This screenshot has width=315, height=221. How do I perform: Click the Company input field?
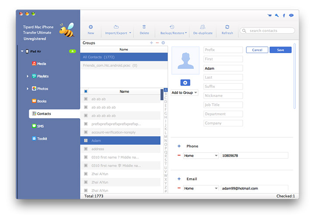pyautogui.click(x=223, y=123)
